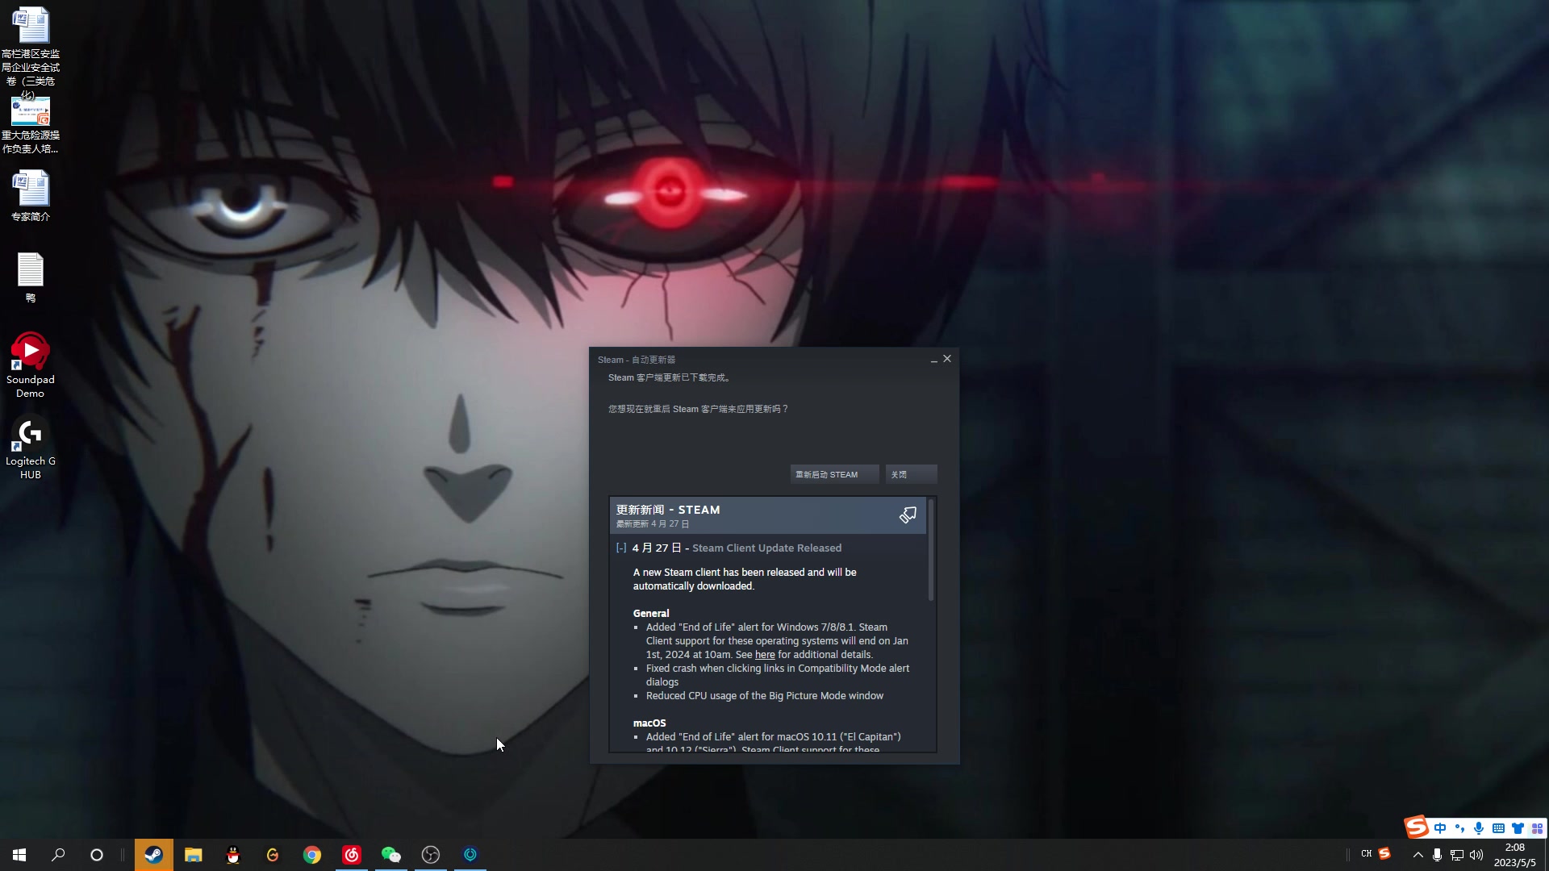The width and height of the screenshot is (1549, 871).
Task: Click the system tray microphone icon
Action: 1437,855
